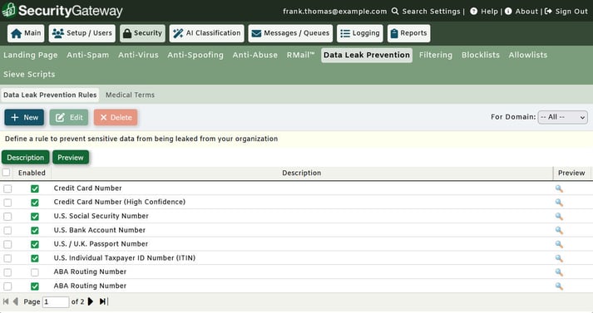Go to the previous page of rules
The image size is (593, 313).
click(16, 301)
